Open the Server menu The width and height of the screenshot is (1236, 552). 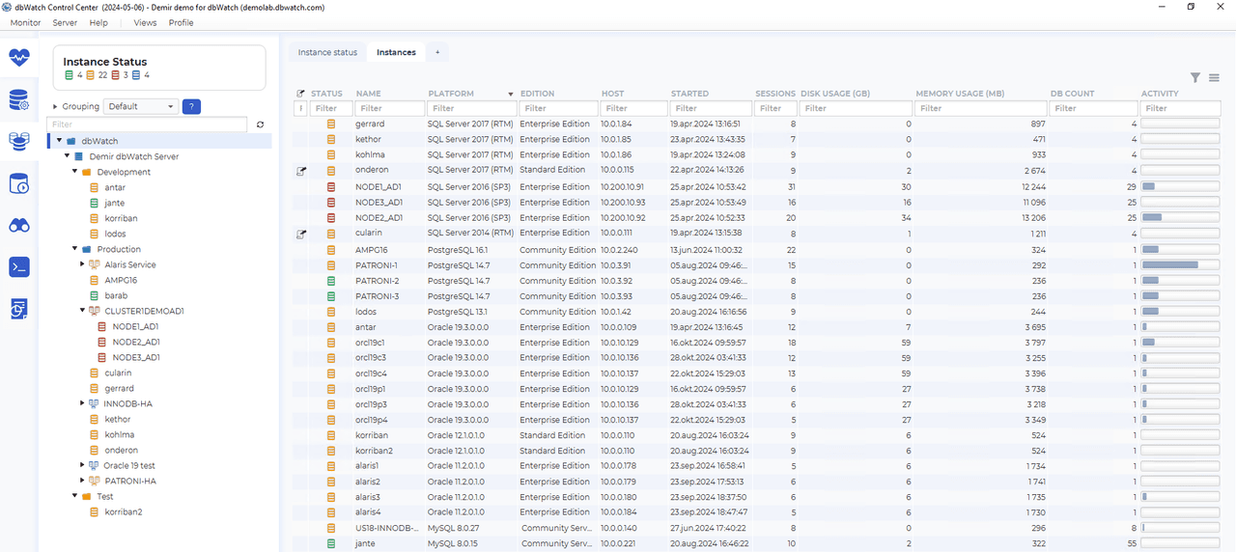(x=65, y=22)
